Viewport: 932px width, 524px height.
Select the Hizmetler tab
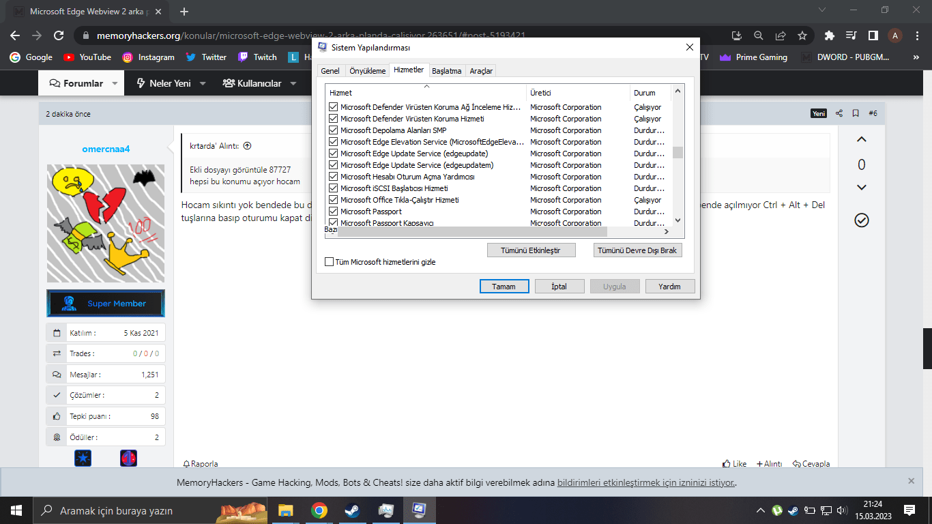[409, 70]
